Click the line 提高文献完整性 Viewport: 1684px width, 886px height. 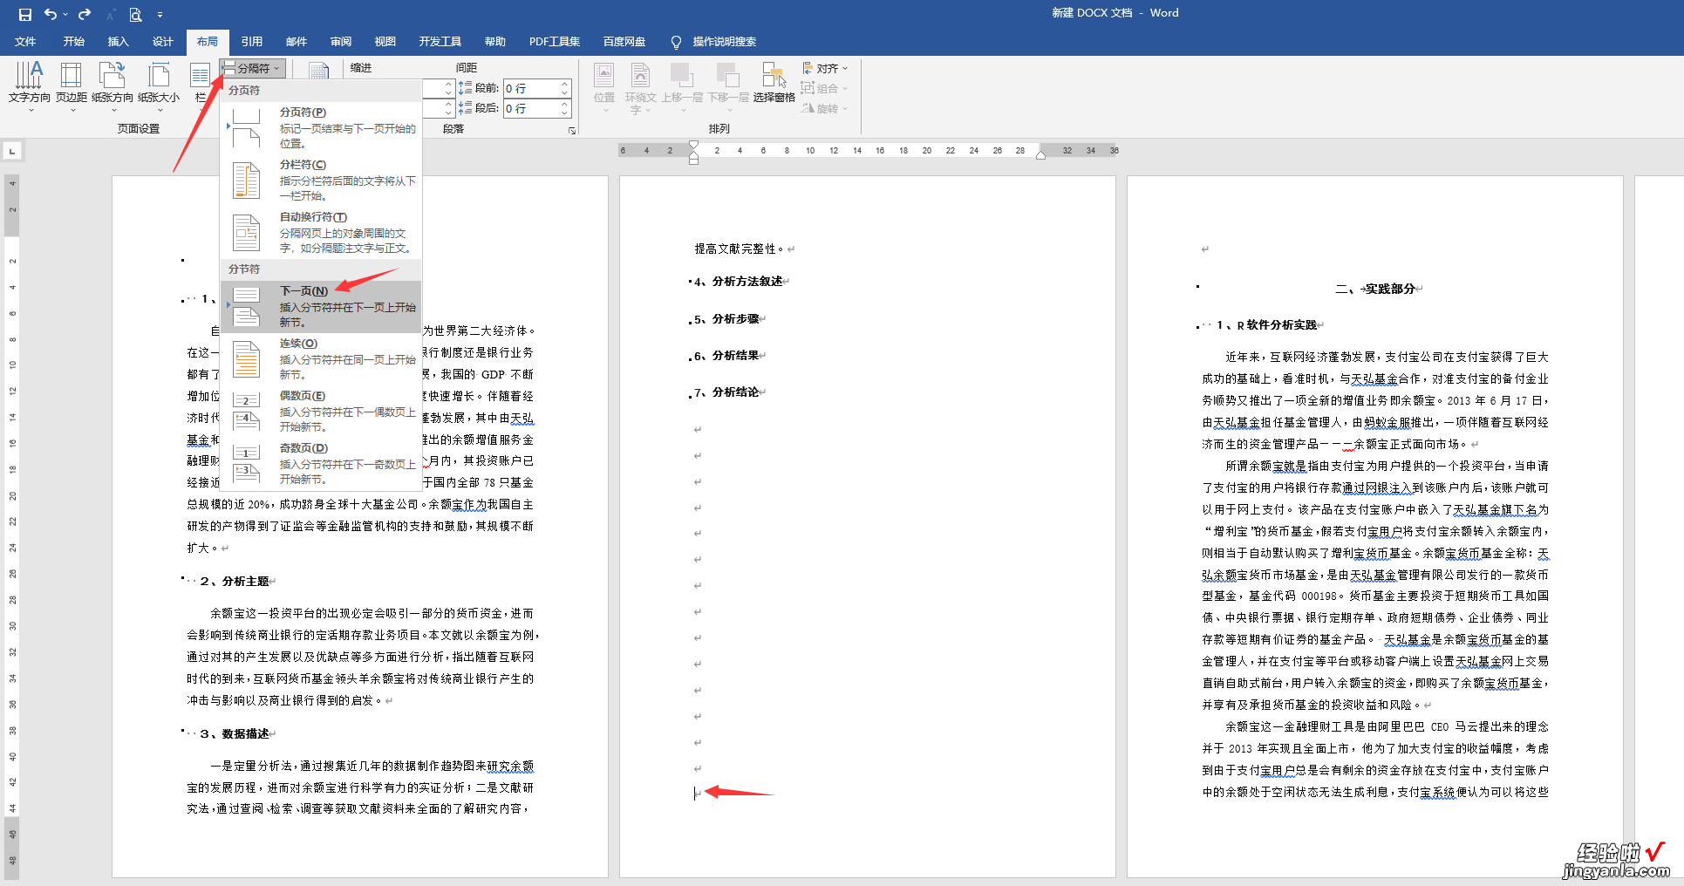coord(740,249)
